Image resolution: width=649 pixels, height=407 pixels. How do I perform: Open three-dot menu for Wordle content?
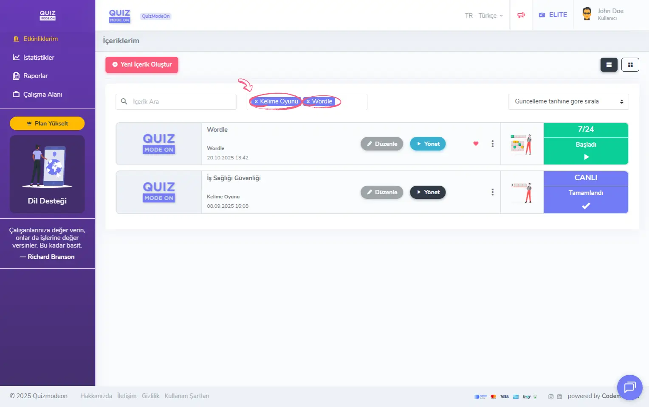click(492, 144)
